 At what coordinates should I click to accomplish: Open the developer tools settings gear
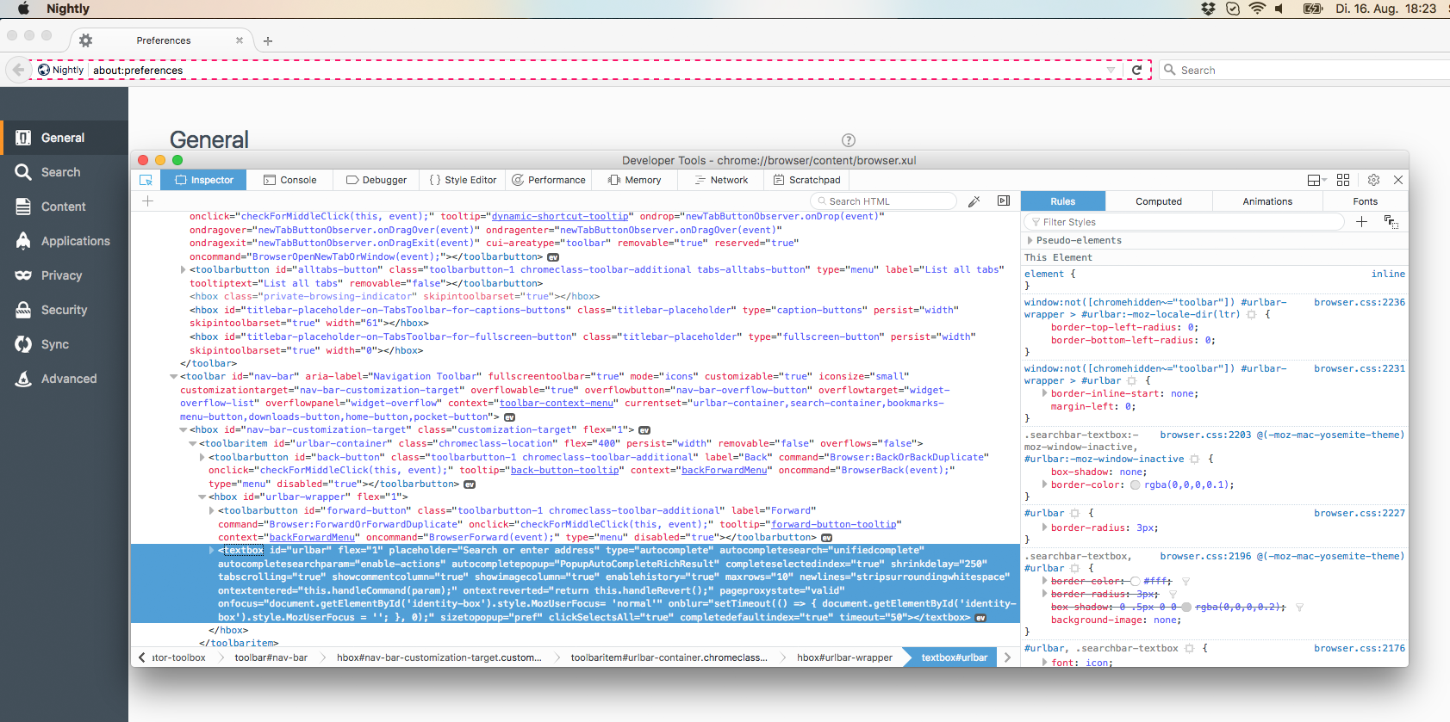pos(1373,180)
